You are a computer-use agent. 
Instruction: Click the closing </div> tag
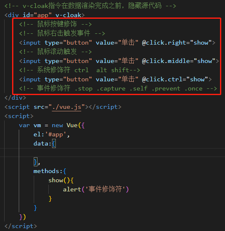15,98
